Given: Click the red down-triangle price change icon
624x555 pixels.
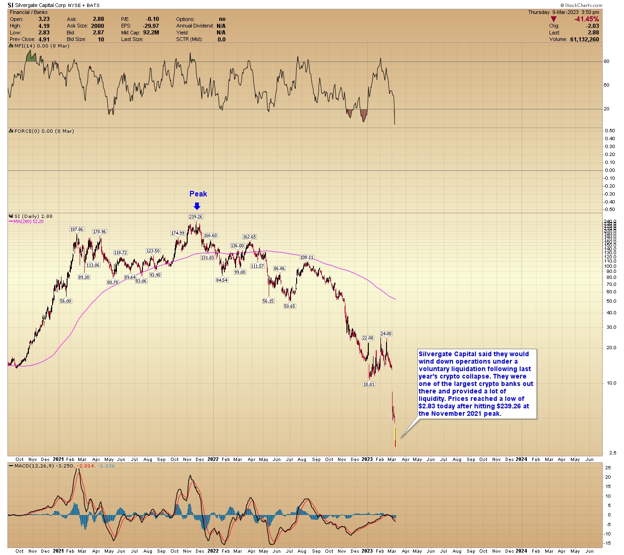Looking at the screenshot, I should (x=553, y=19).
